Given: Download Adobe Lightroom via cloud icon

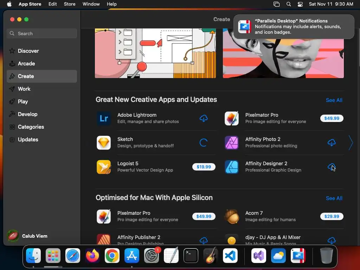Looking at the screenshot, I should pos(204,118).
